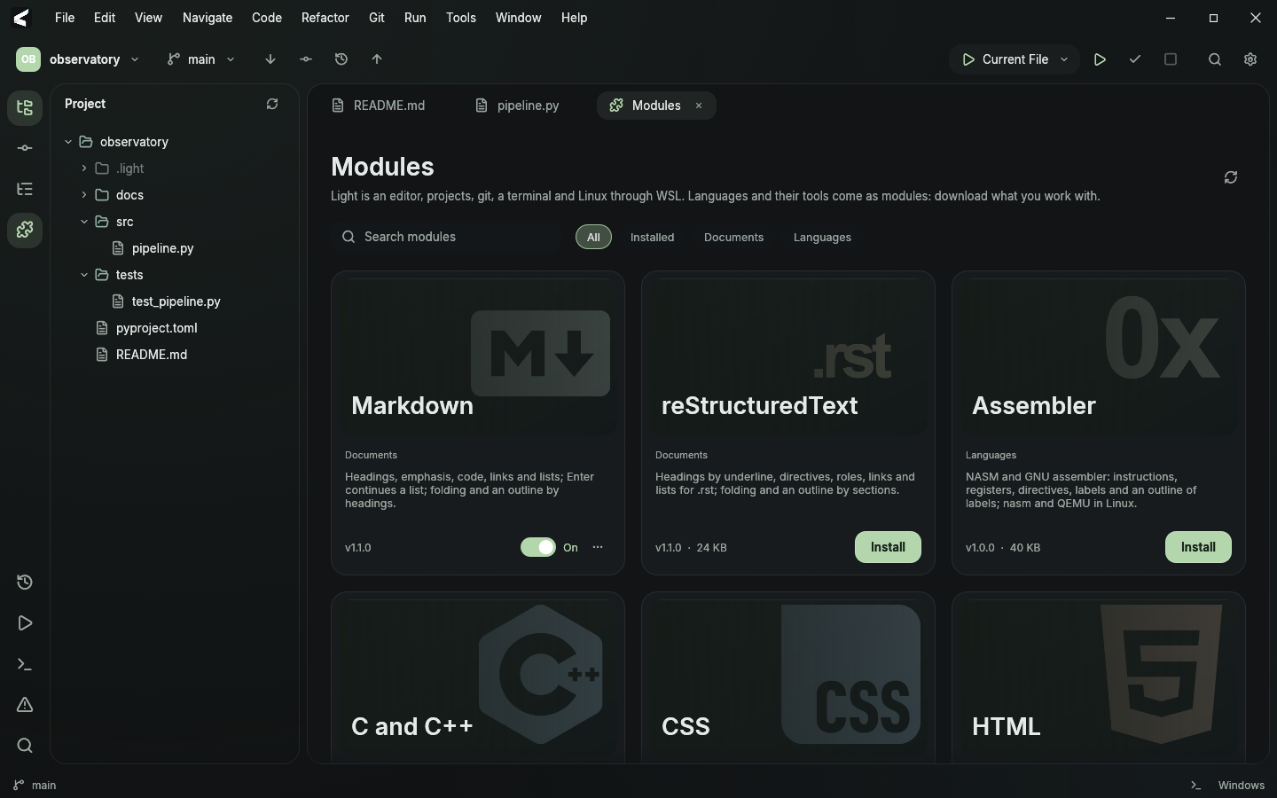This screenshot has height=798, width=1277.
Task: Open the main branch dropdown in the toolbar
Action: [x=201, y=59]
